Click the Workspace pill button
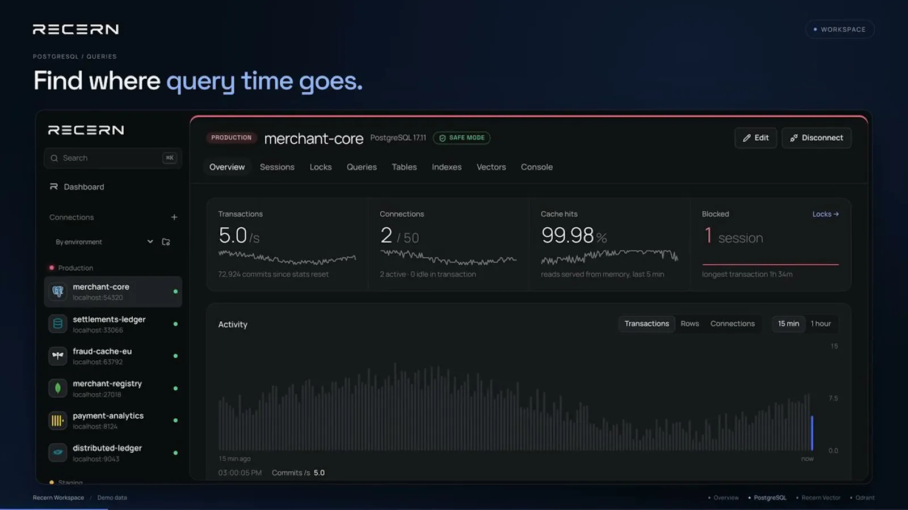The width and height of the screenshot is (908, 510). pos(840,29)
